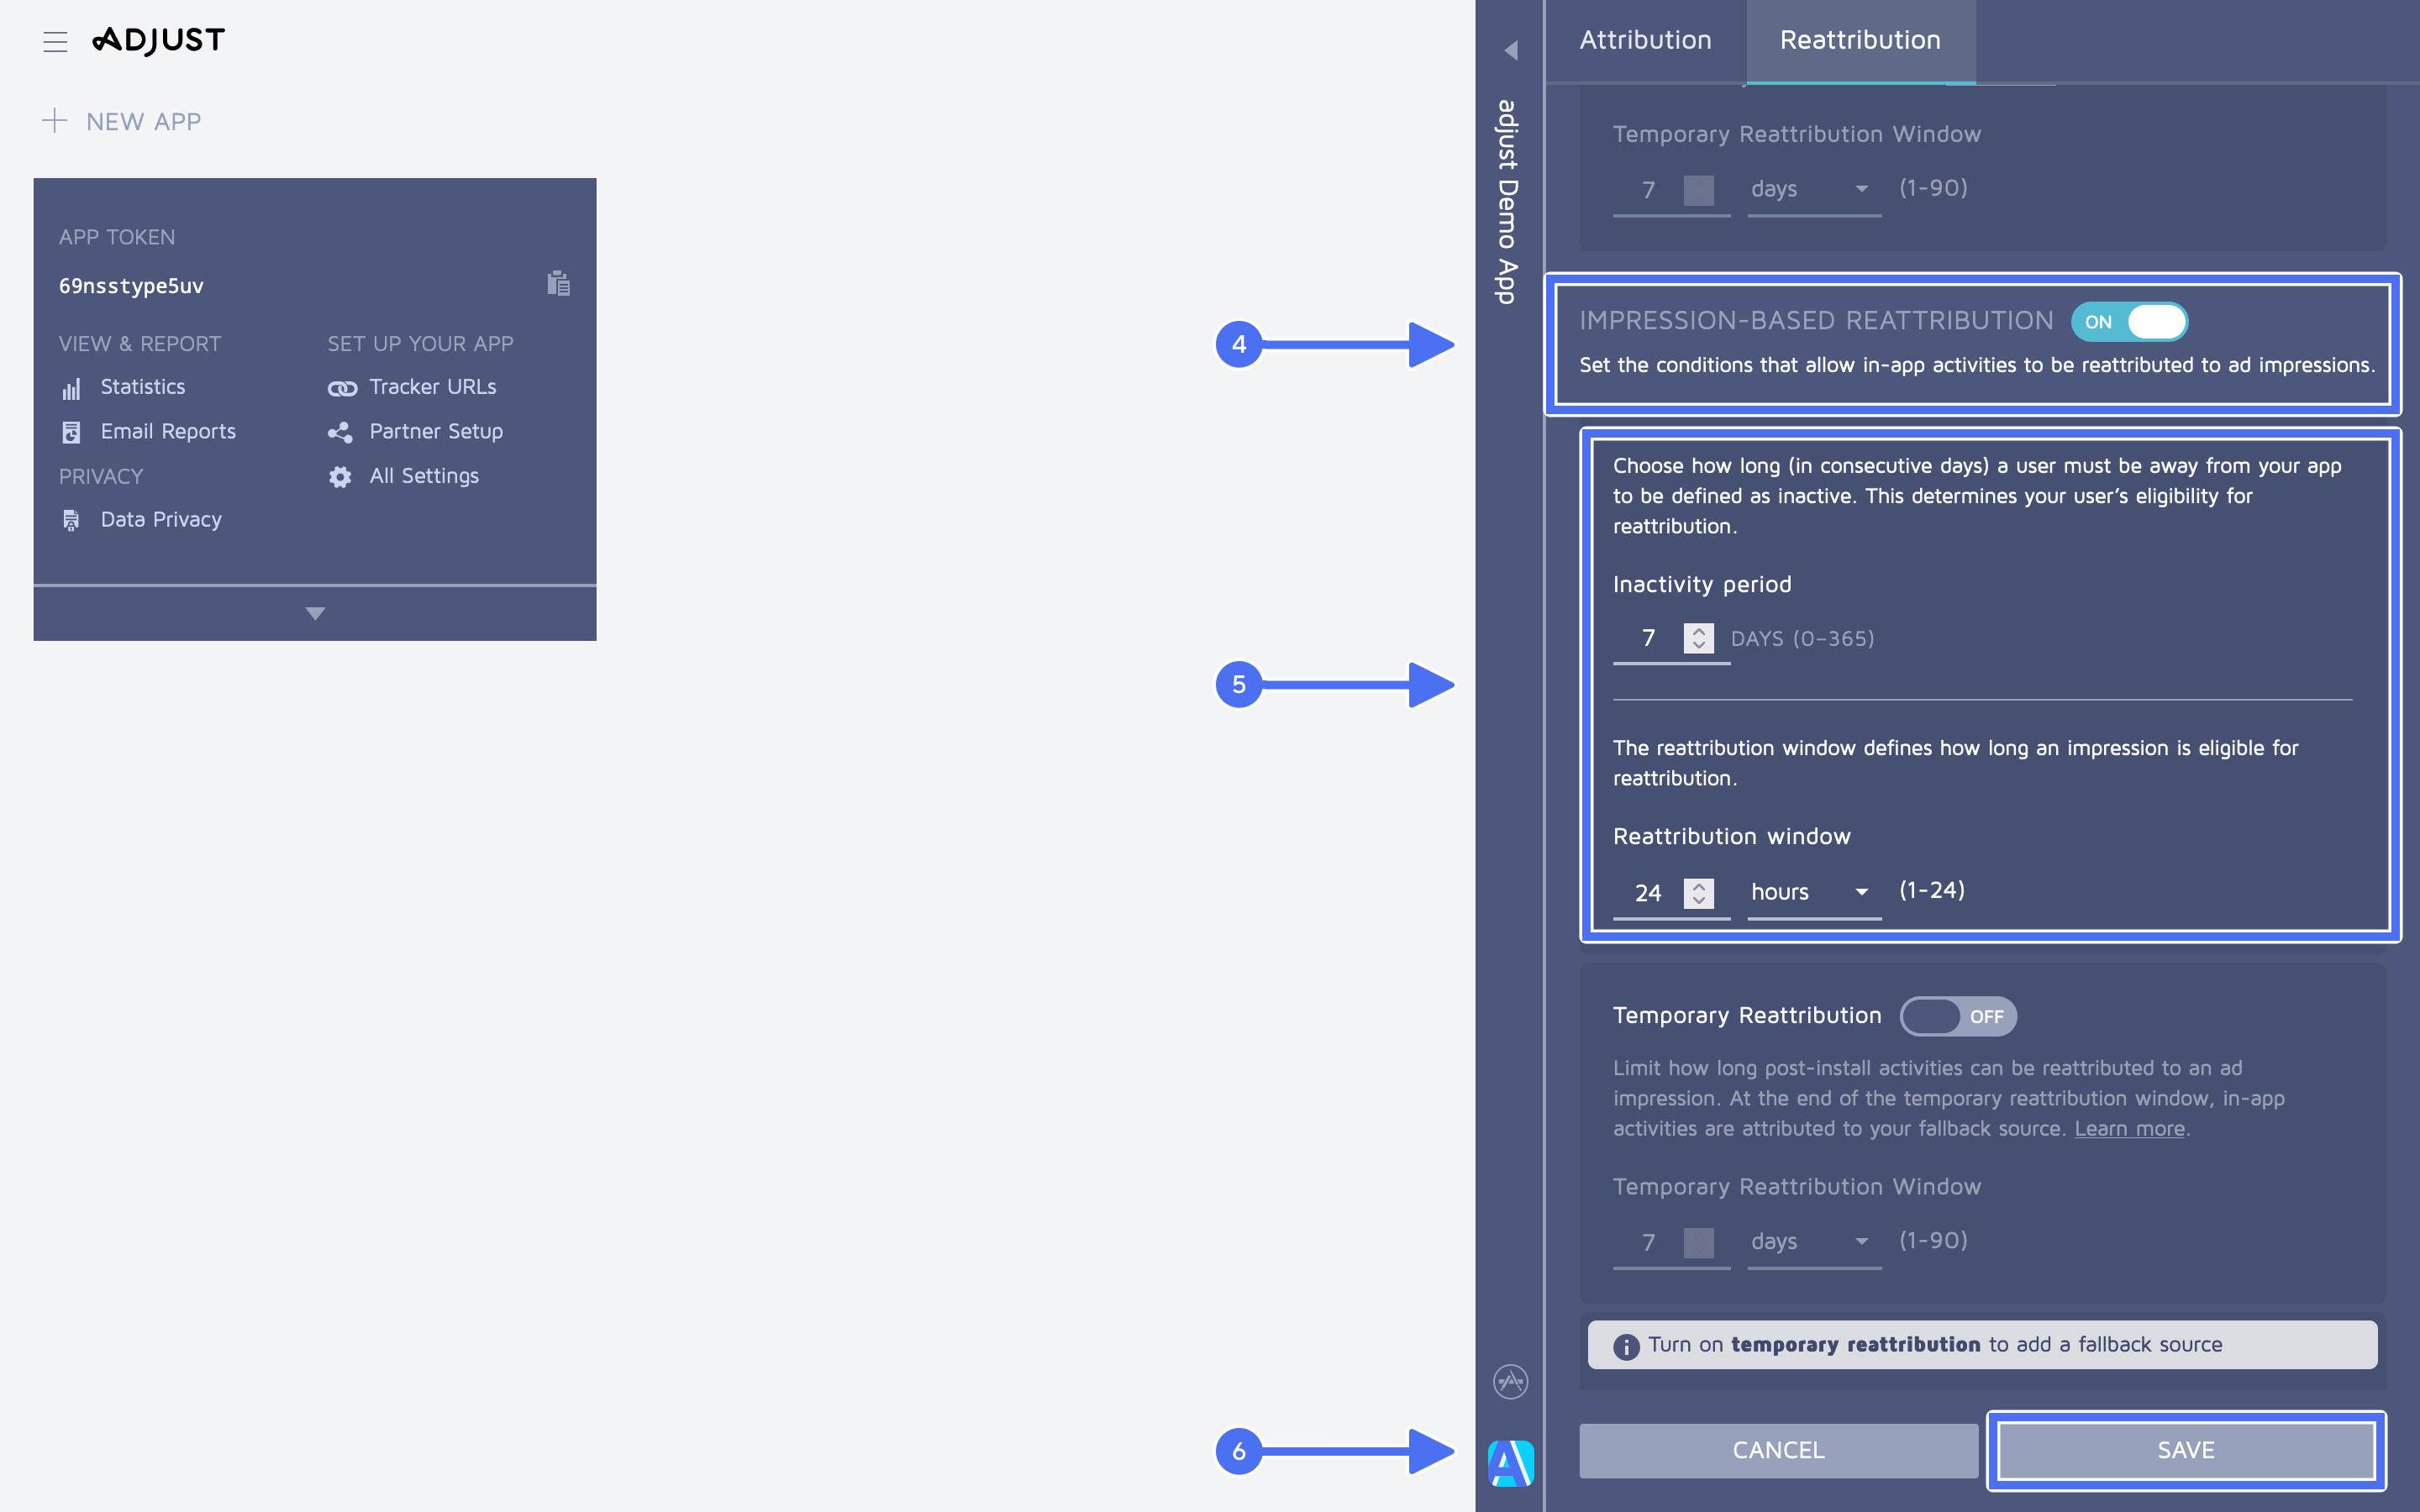The width and height of the screenshot is (2420, 1512).
Task: Open the hours unit dropdown
Action: pyautogui.click(x=1812, y=891)
